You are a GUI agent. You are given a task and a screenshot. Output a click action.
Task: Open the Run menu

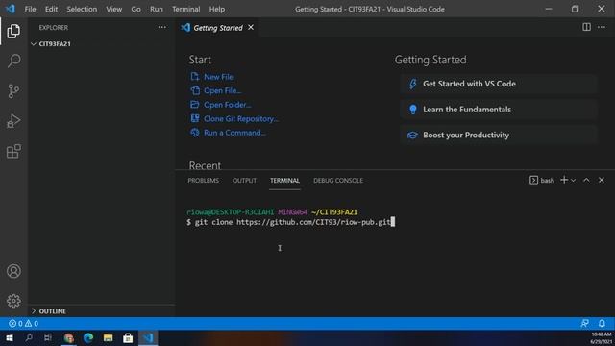(x=156, y=9)
